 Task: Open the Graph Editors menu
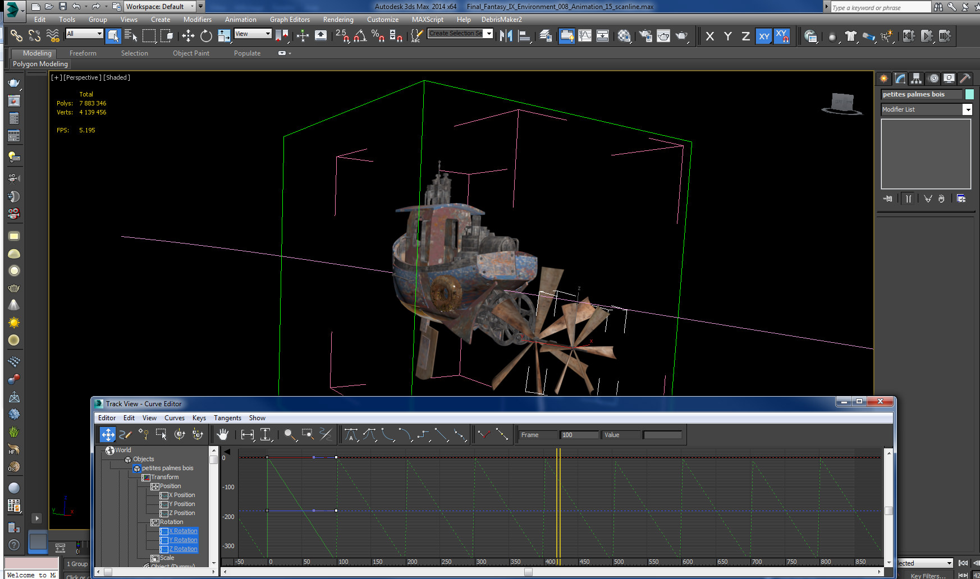pyautogui.click(x=290, y=20)
